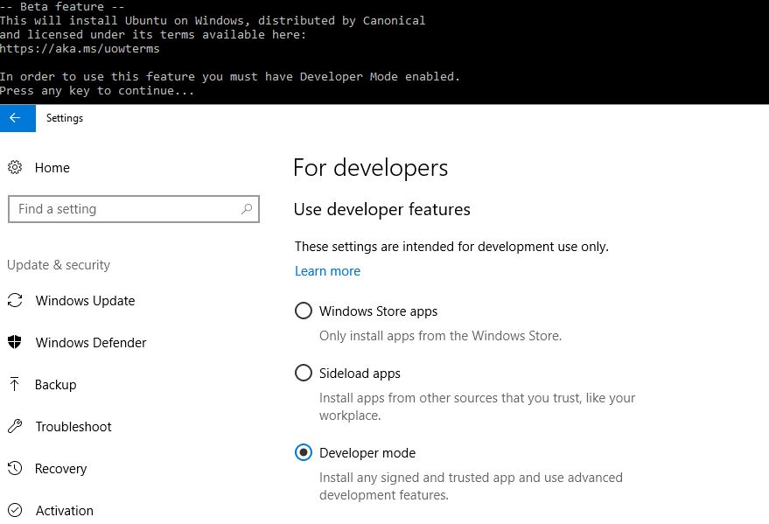Go to the Settings Home page

(52, 168)
